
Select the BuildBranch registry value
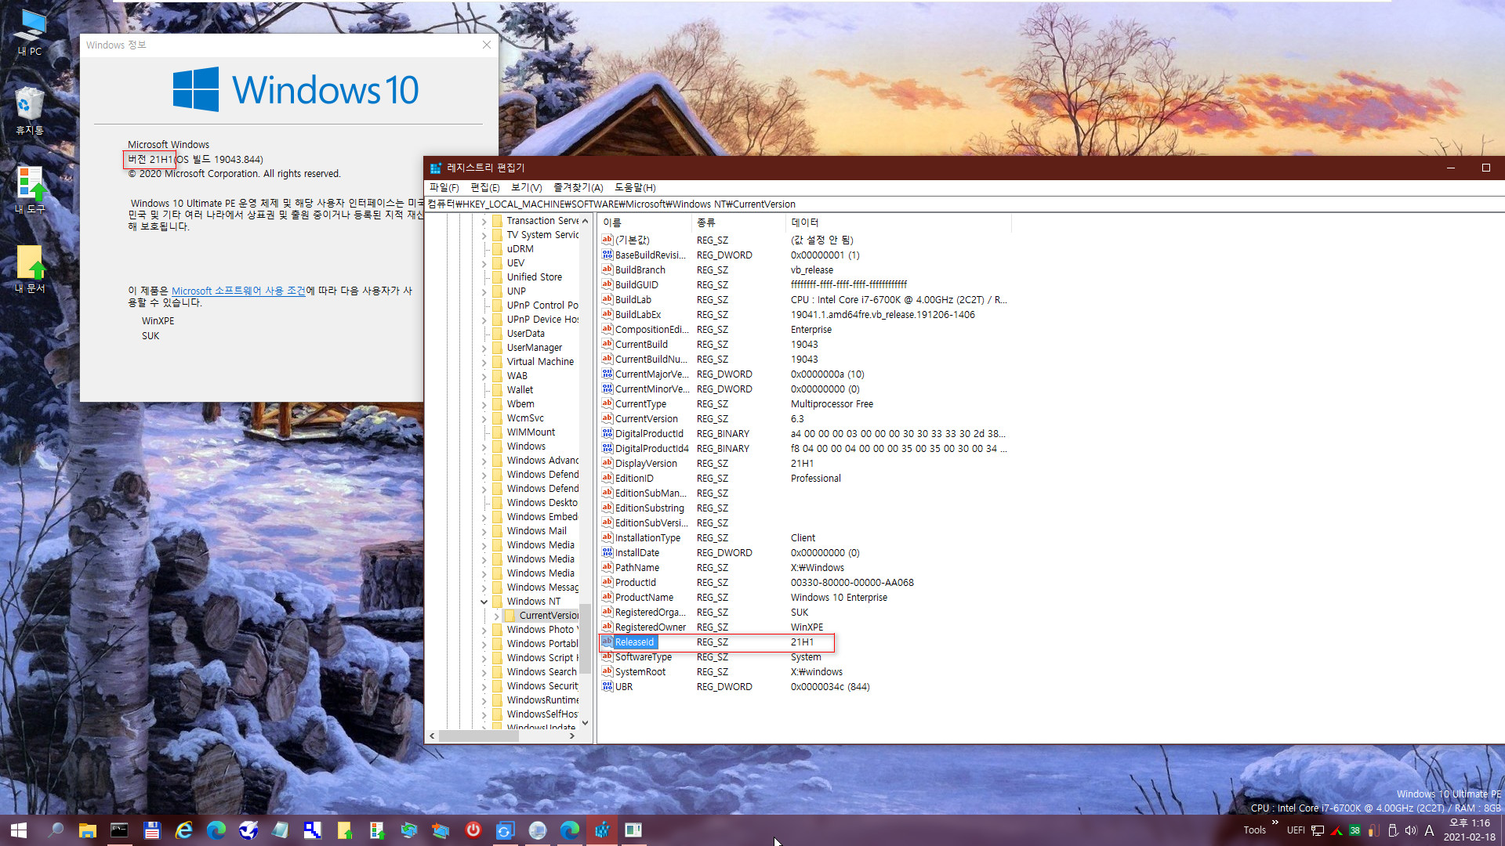[x=640, y=270]
